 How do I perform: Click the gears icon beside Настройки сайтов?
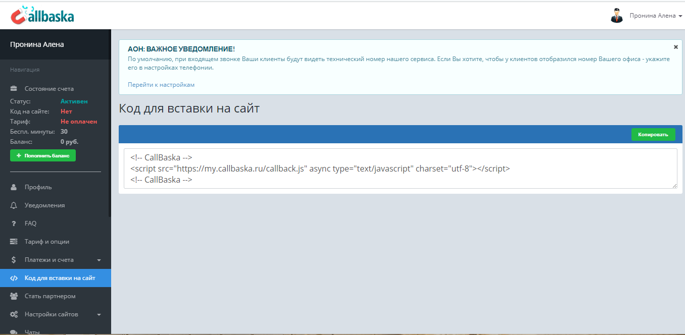click(x=13, y=314)
